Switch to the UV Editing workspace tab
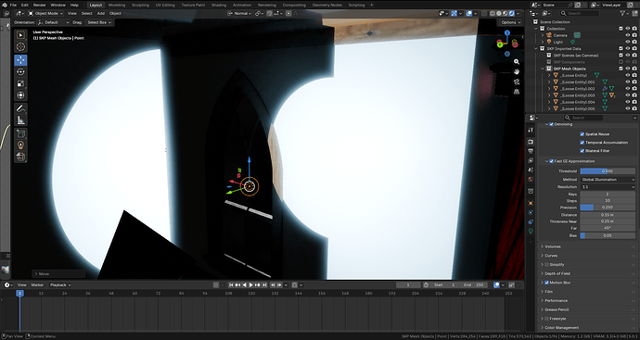The width and height of the screenshot is (640, 340). [165, 5]
